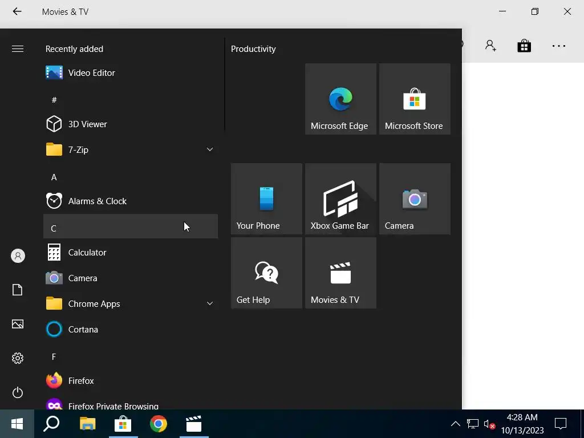
Task: Open Microsoft Edge tile
Action: coord(340,99)
